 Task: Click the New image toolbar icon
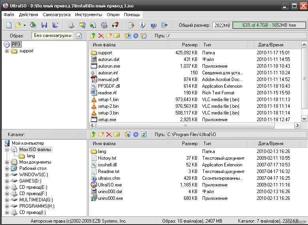[x=9, y=25]
